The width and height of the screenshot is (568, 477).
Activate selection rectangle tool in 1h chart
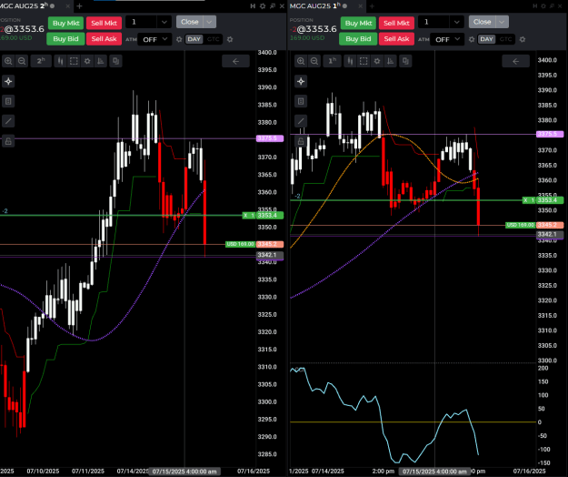[364, 61]
